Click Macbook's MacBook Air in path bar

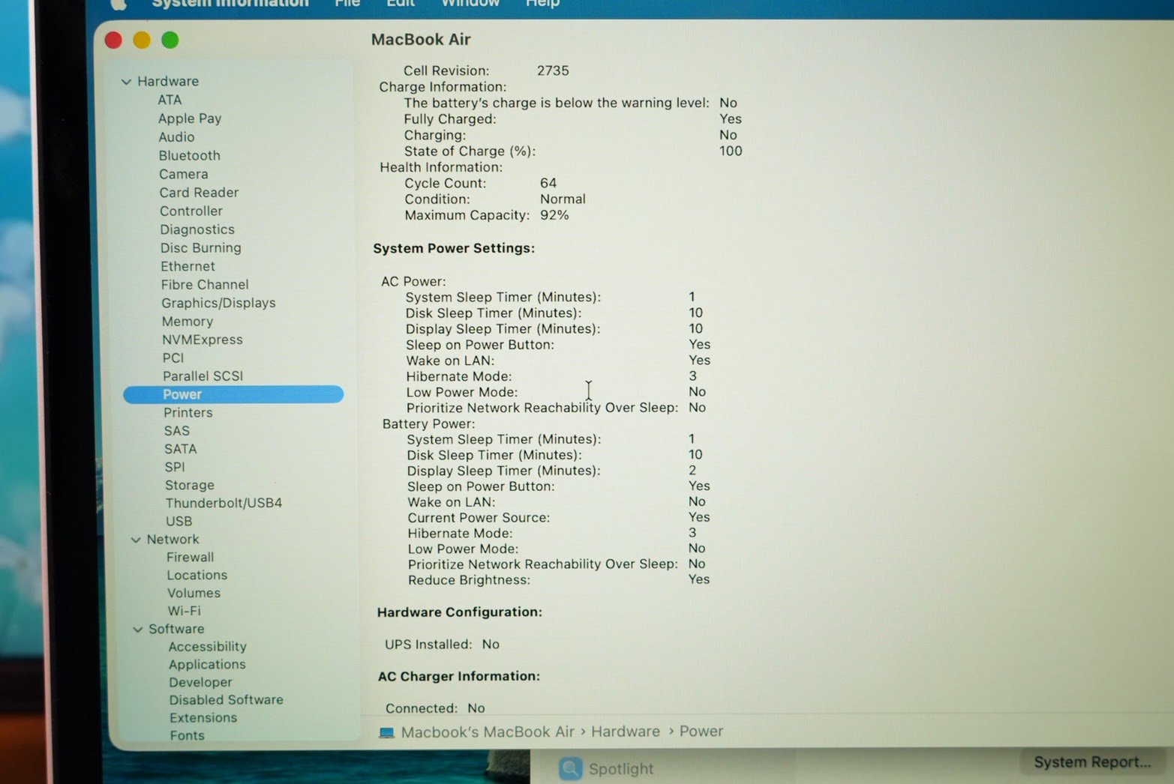coord(488,732)
